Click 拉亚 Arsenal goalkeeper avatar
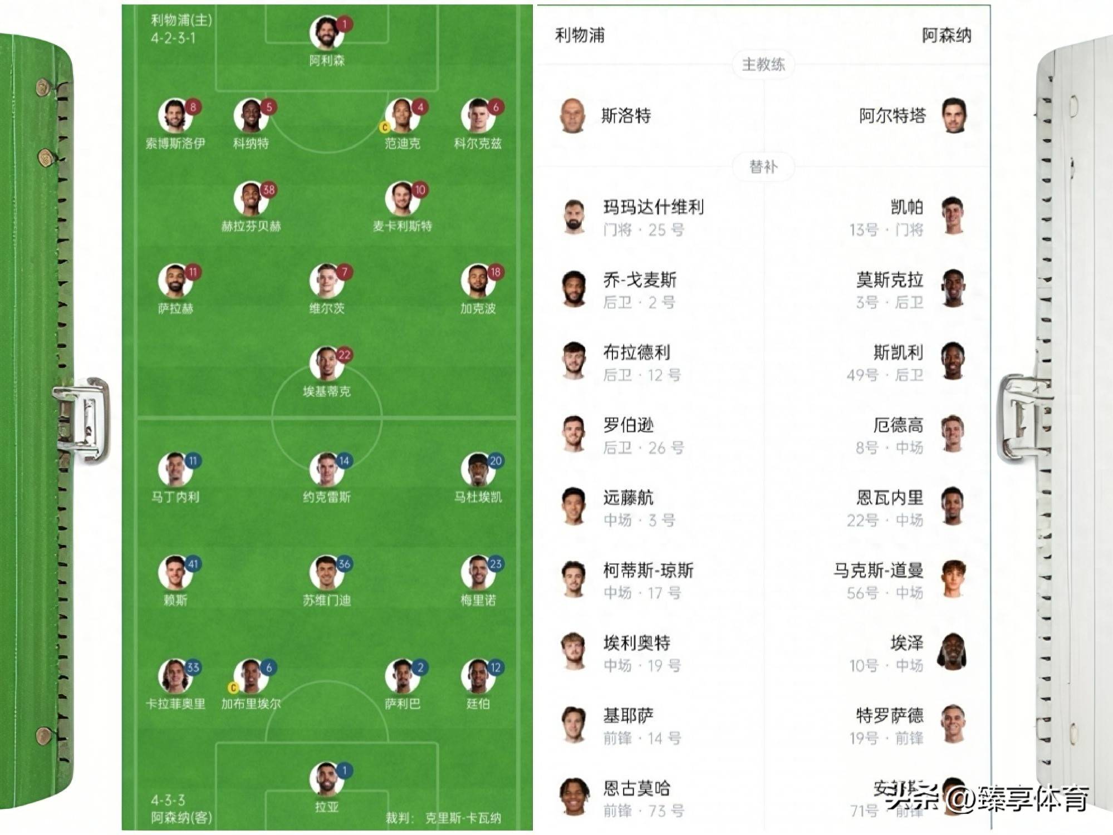 click(326, 779)
